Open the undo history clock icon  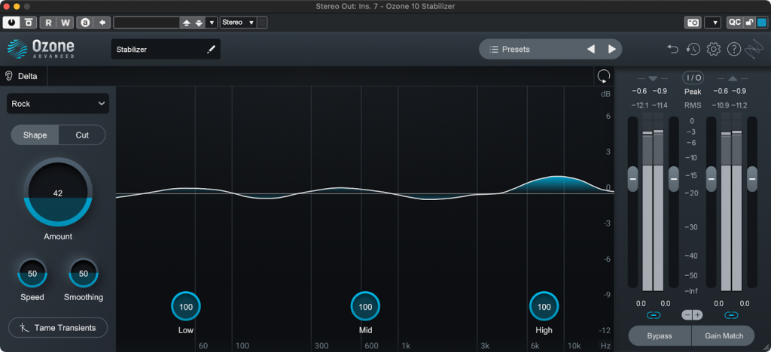(x=693, y=49)
